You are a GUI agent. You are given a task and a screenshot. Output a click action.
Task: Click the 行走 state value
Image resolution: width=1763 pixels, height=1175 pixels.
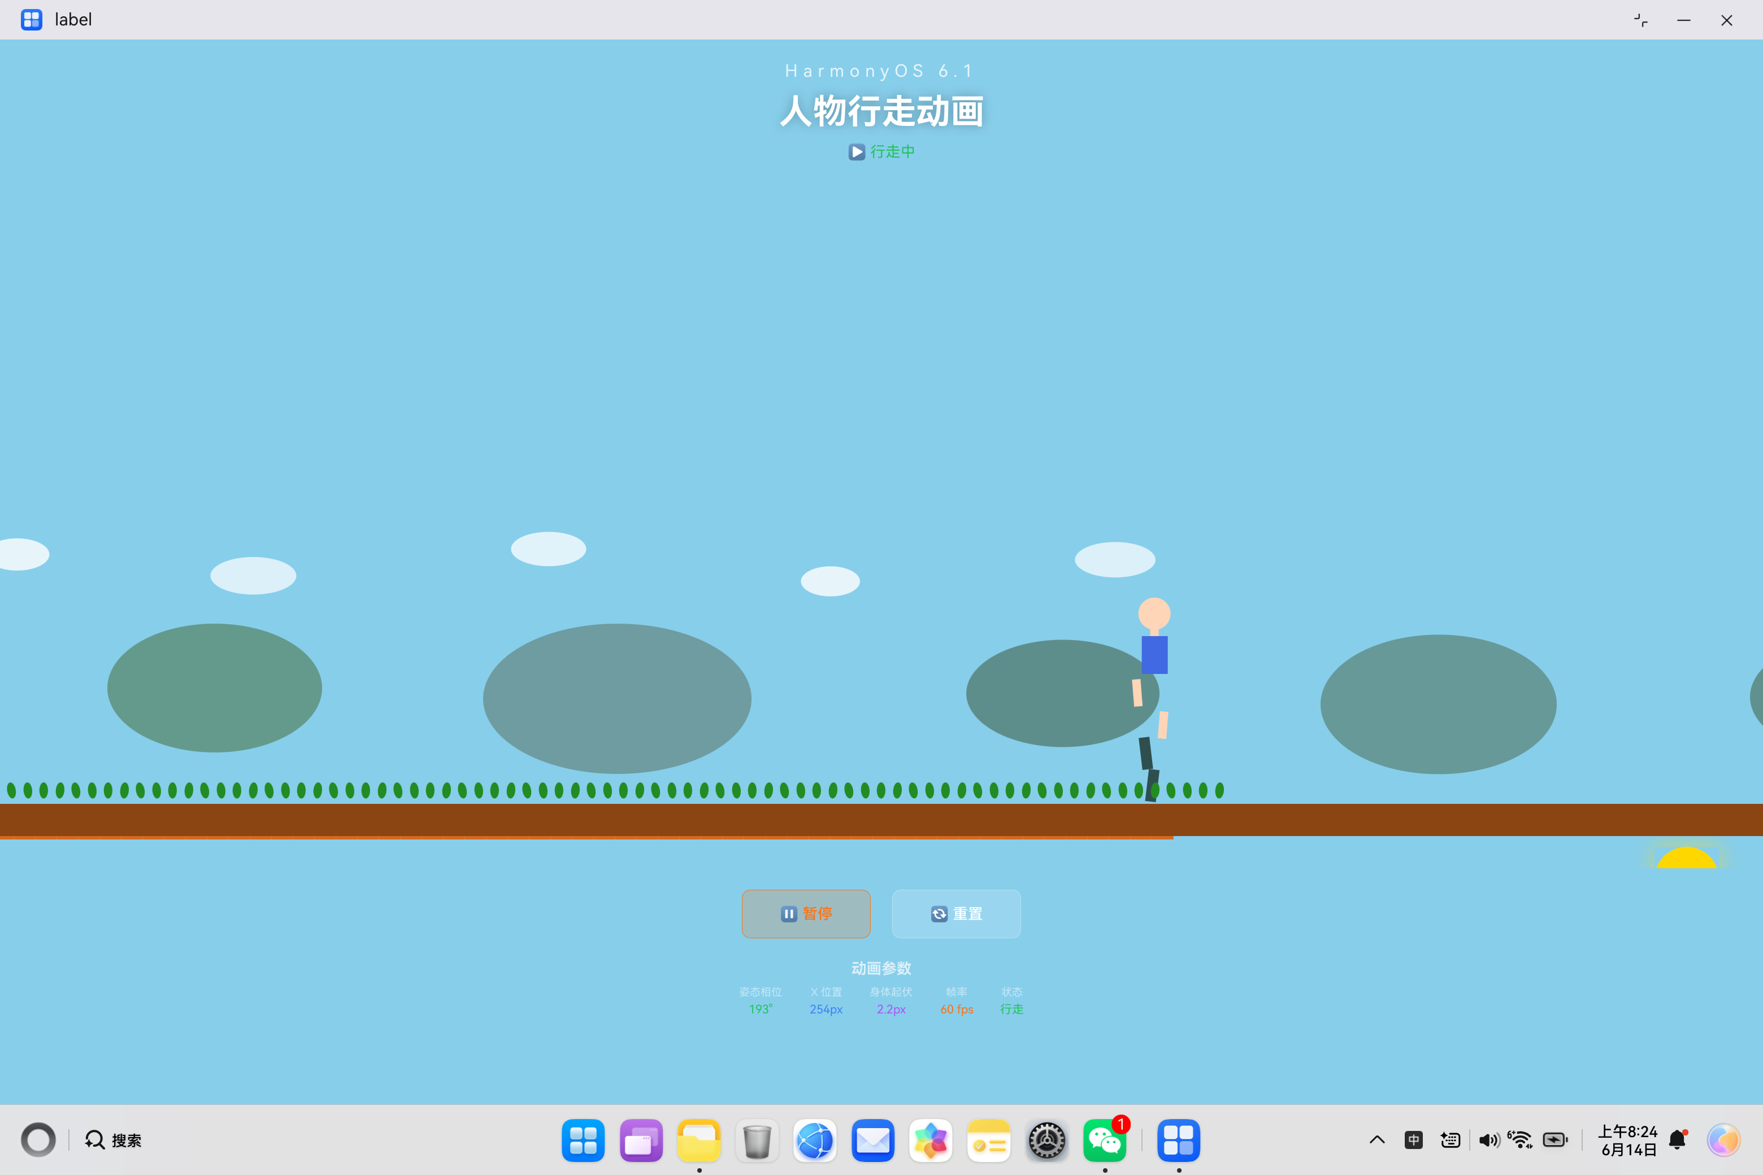coord(1011,1009)
